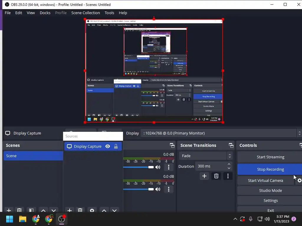Open the notification badge showing 2

294,219
